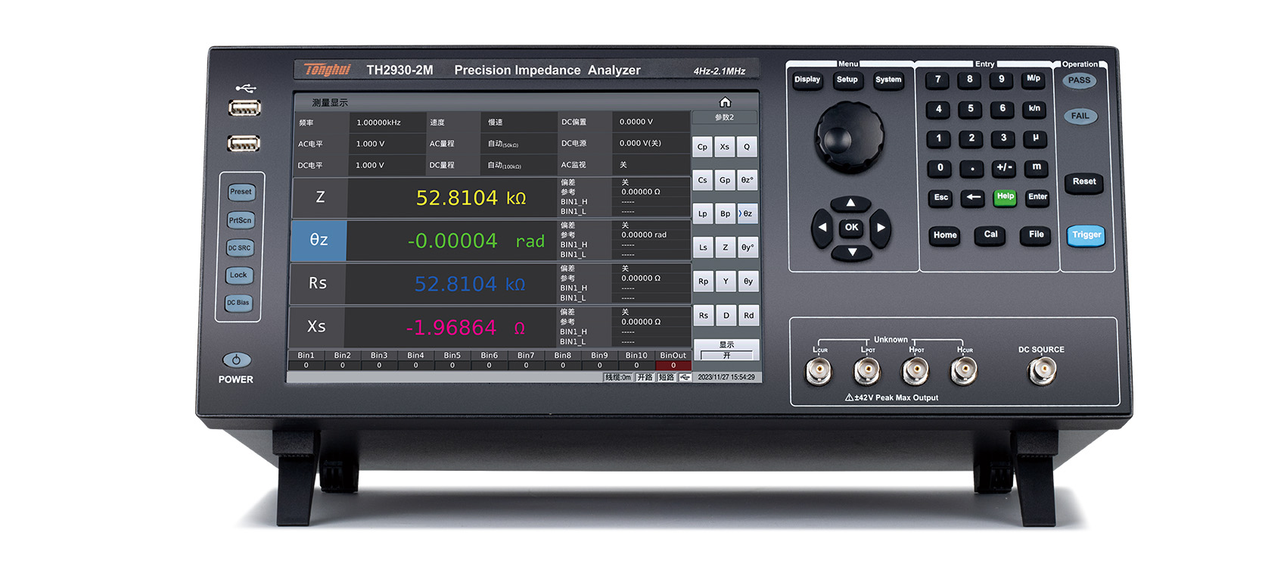The height and width of the screenshot is (576, 1287).
Task: Click the rotary knob
Action: click(848, 137)
